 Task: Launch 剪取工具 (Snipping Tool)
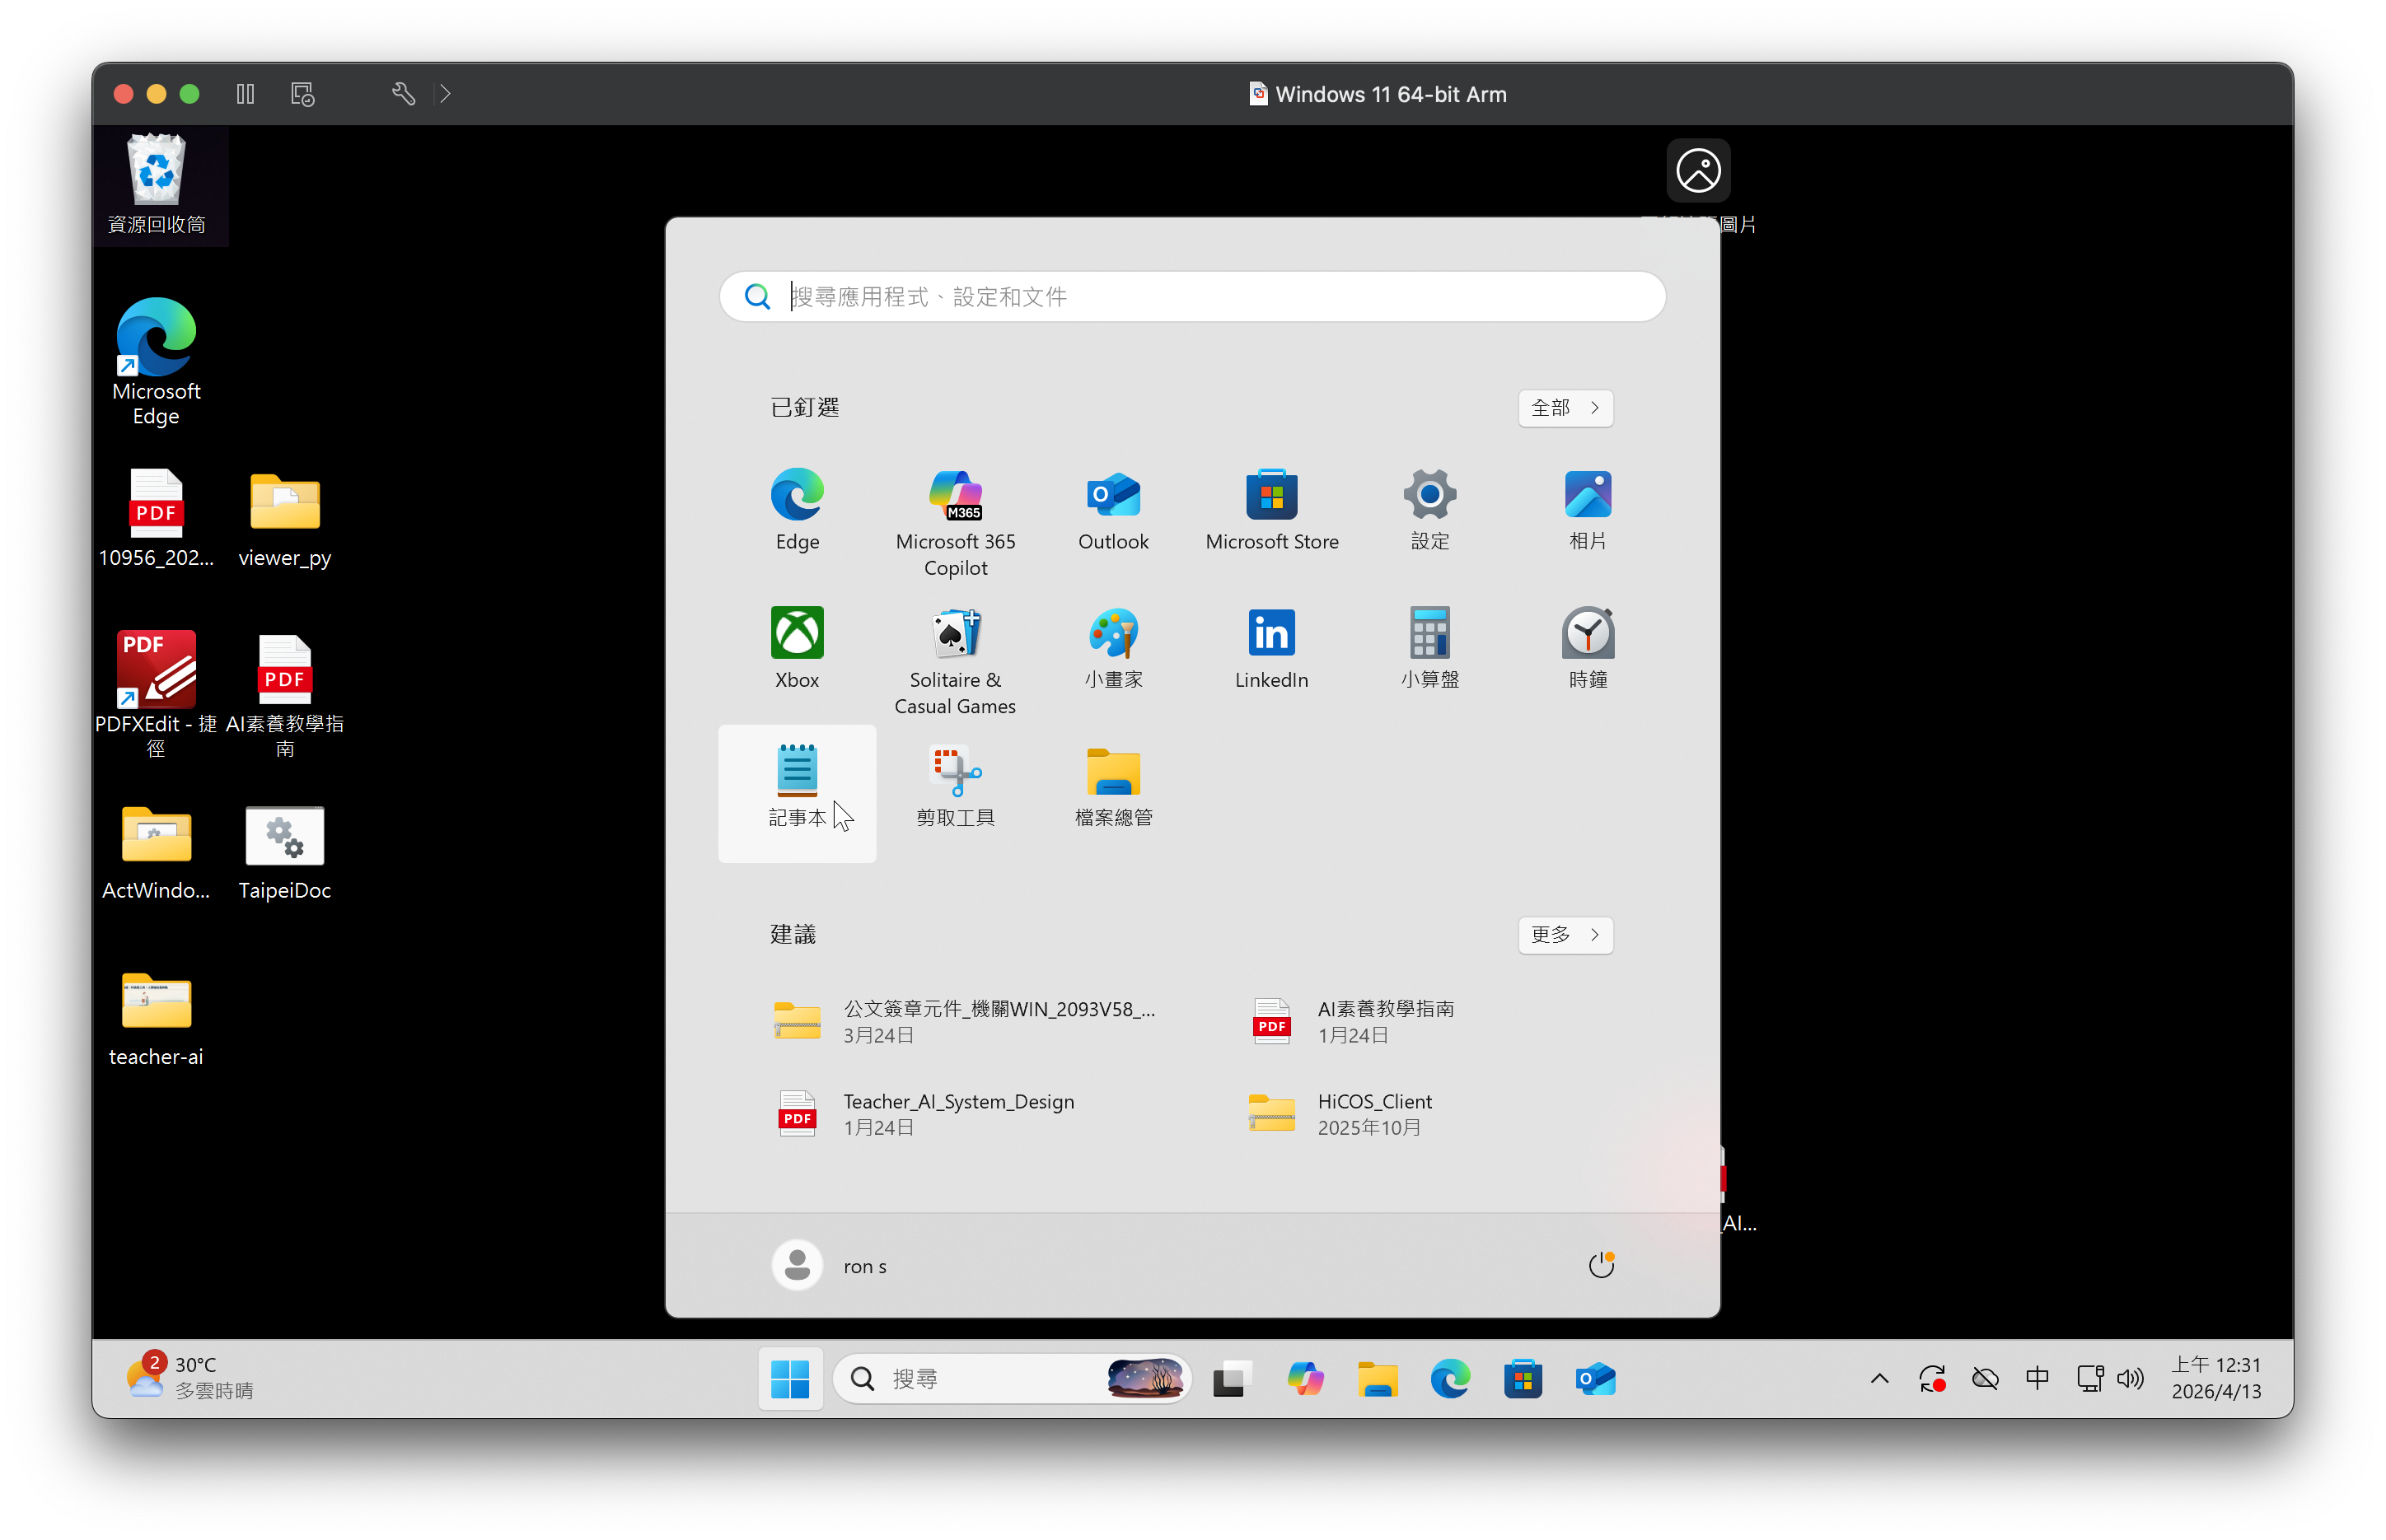[x=954, y=786]
